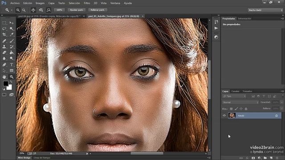Toggle lock all on layer

[246, 108]
